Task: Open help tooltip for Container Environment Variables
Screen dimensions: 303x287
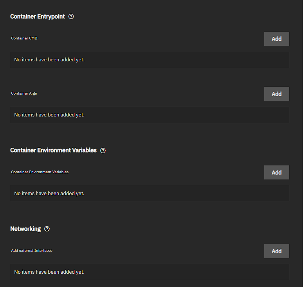Action: 103,151
